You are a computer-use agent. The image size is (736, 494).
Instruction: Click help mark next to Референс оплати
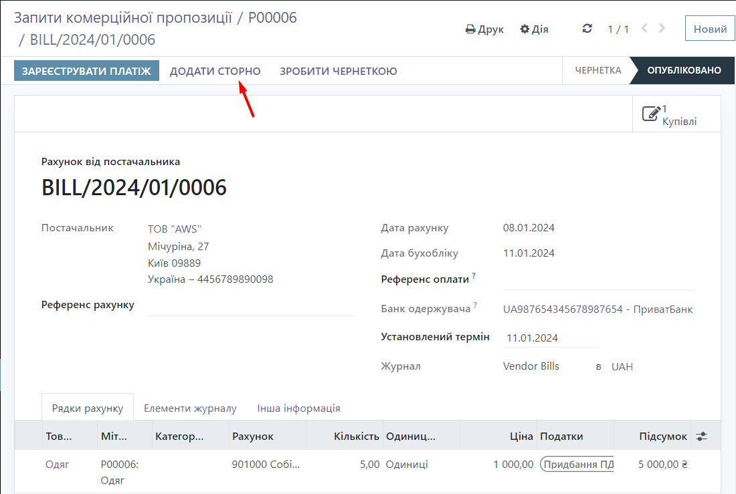pyautogui.click(x=474, y=275)
